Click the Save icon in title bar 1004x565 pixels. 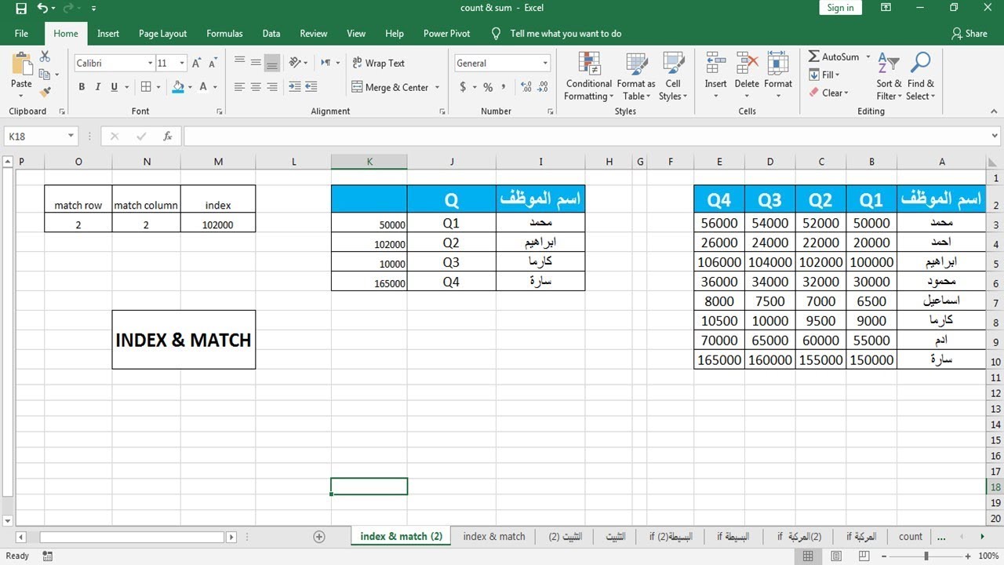click(x=21, y=9)
